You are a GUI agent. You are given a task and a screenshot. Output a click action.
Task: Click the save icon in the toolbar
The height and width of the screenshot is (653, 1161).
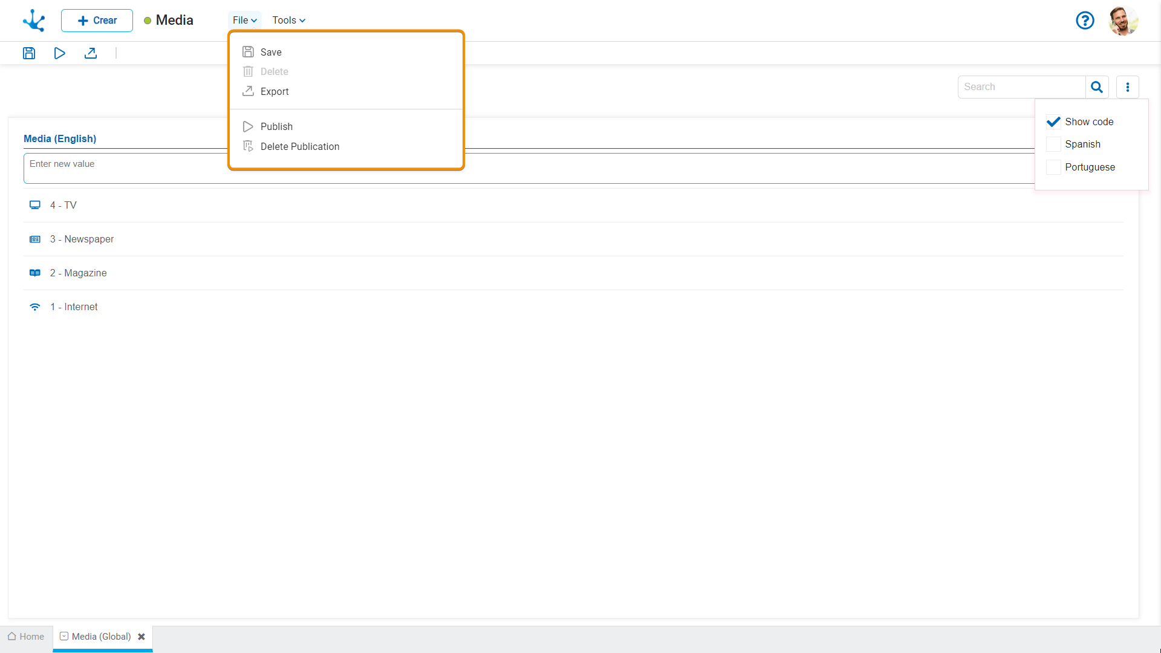click(x=29, y=53)
